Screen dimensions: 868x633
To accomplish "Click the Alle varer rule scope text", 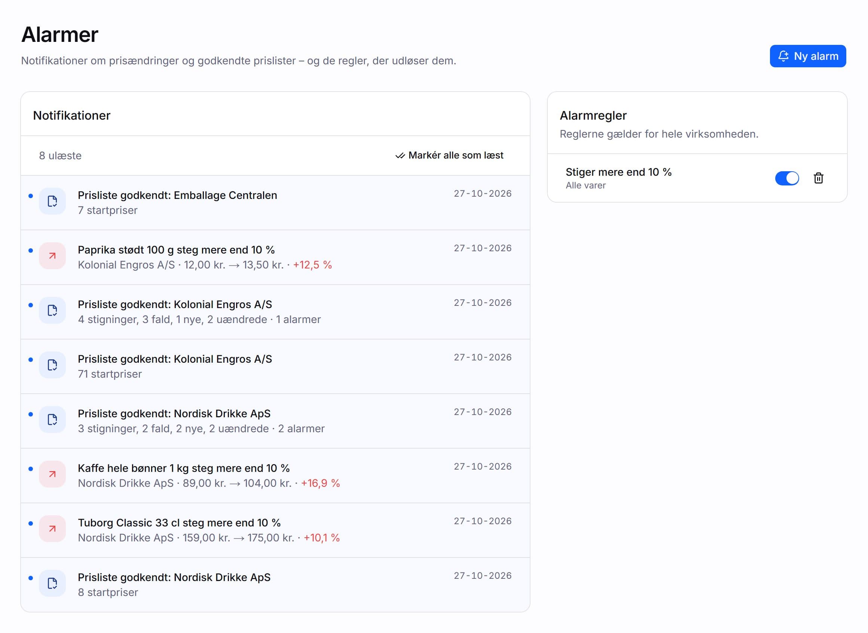I will click(x=586, y=185).
